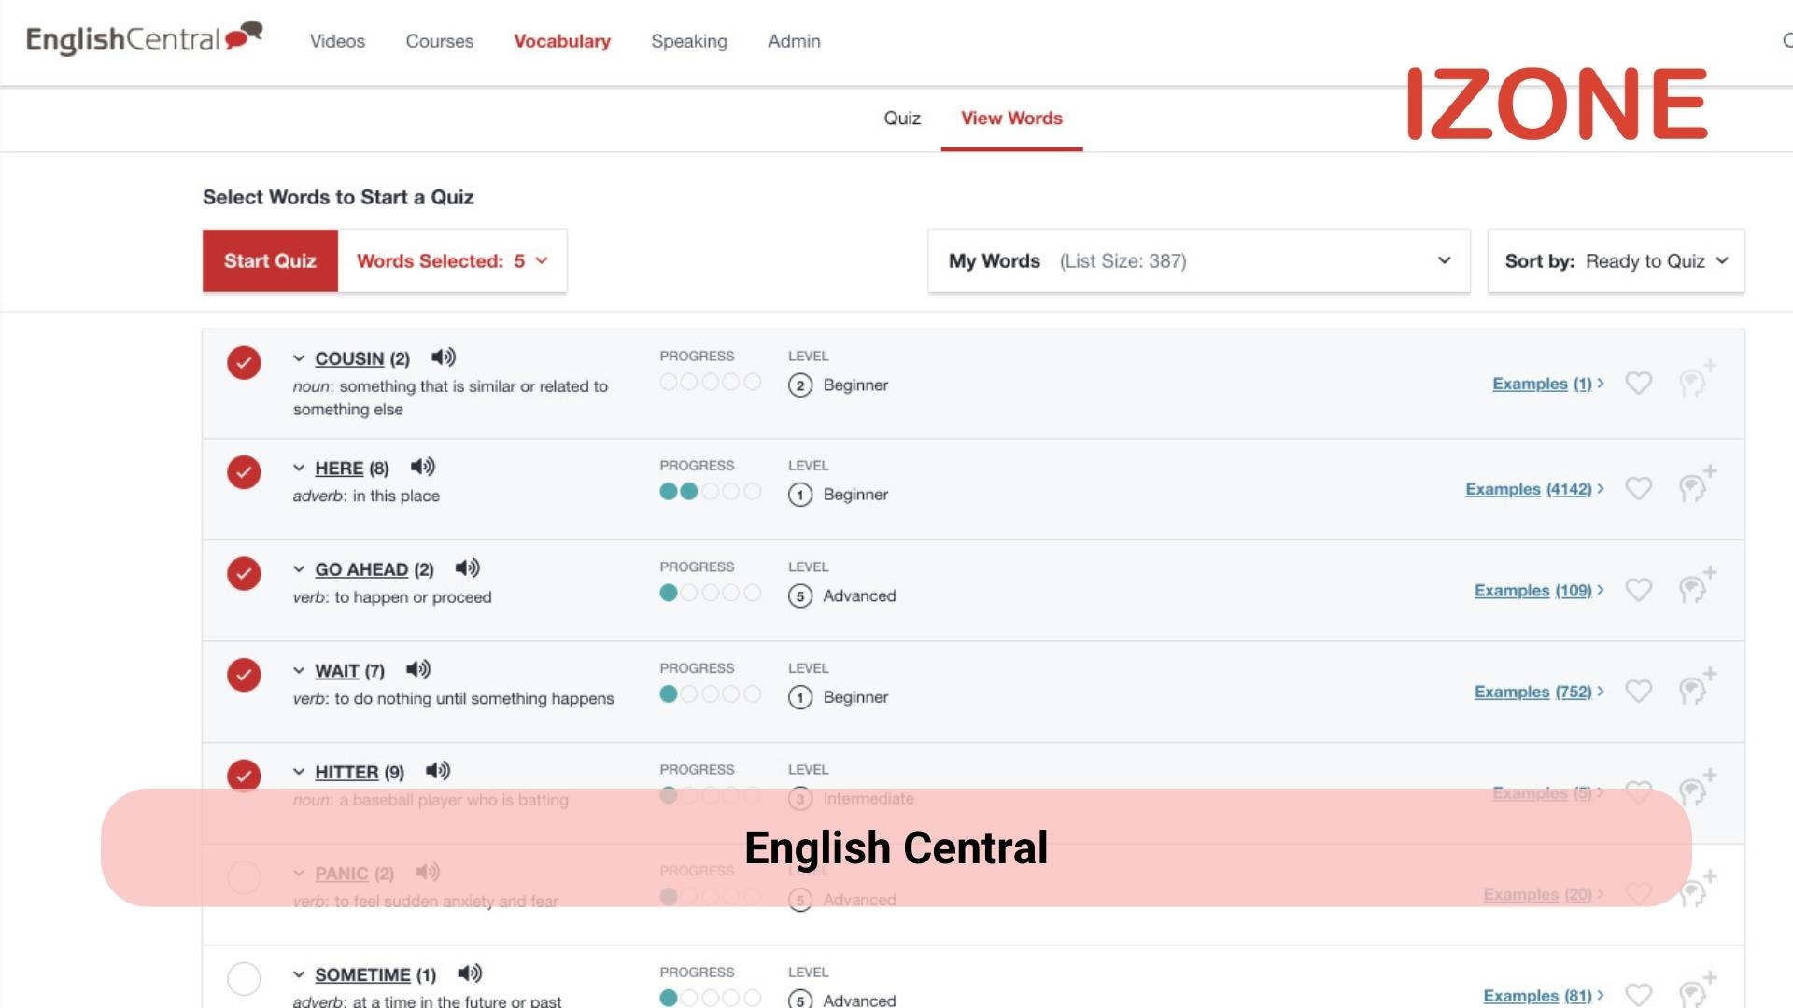Click the level 1 badge for HERE
This screenshot has height=1008, width=1793.
(x=800, y=495)
